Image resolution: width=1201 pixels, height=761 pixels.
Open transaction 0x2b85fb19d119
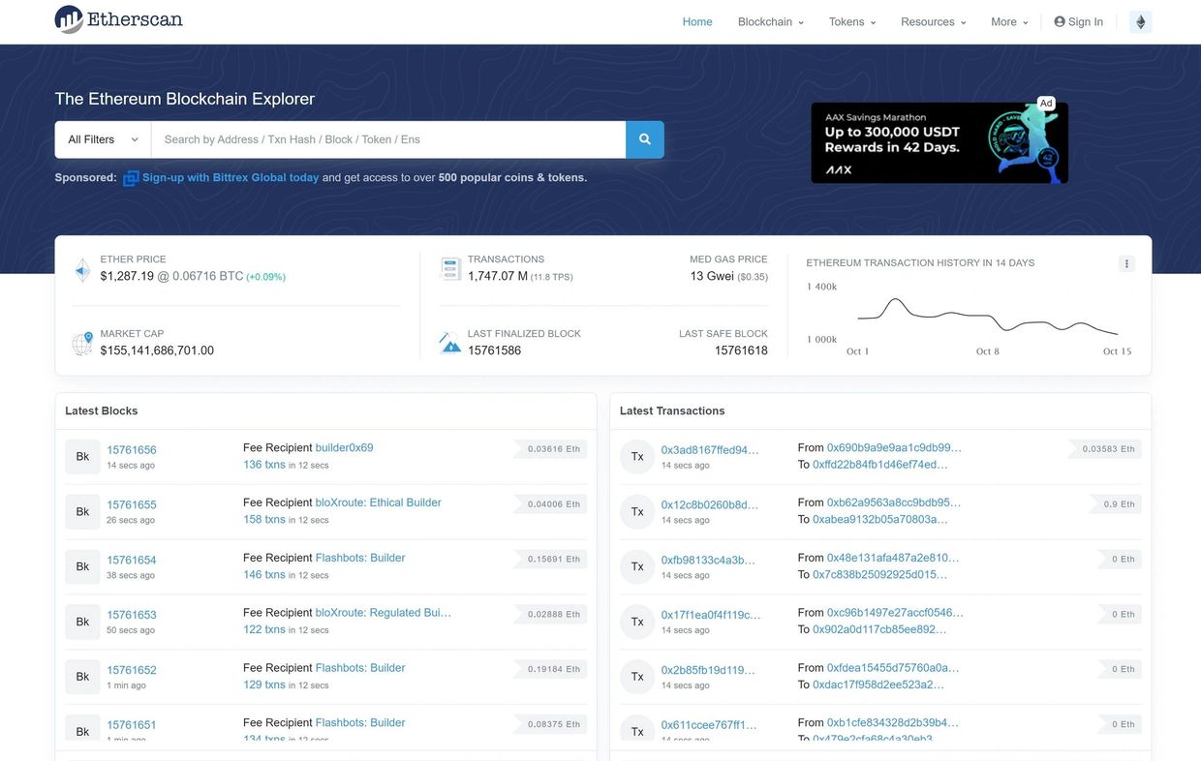[708, 670]
